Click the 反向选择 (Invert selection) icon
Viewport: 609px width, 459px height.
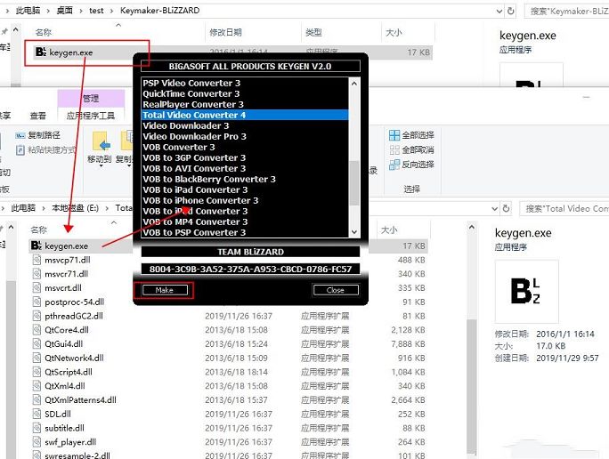(394, 164)
